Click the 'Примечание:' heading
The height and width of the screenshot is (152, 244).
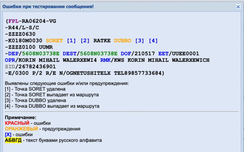click(21, 117)
